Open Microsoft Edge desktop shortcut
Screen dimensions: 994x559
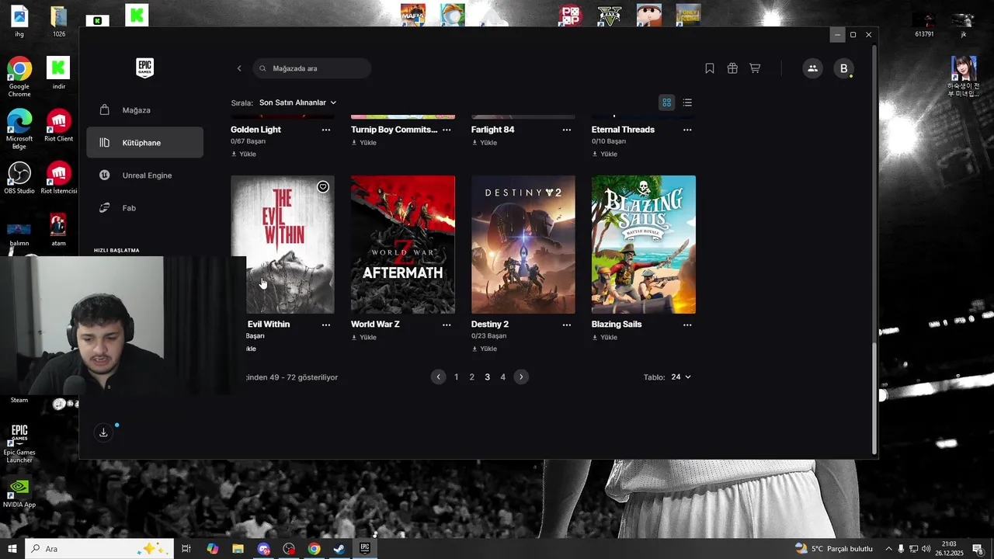(19, 130)
